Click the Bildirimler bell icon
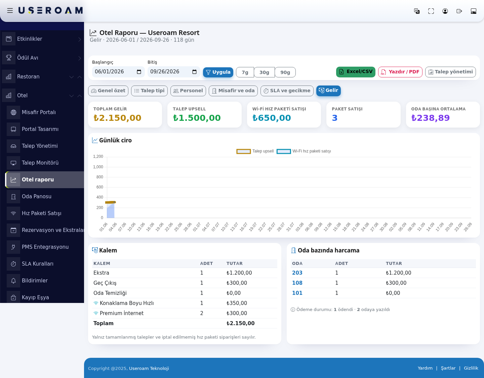The height and width of the screenshot is (378, 484). (13, 281)
